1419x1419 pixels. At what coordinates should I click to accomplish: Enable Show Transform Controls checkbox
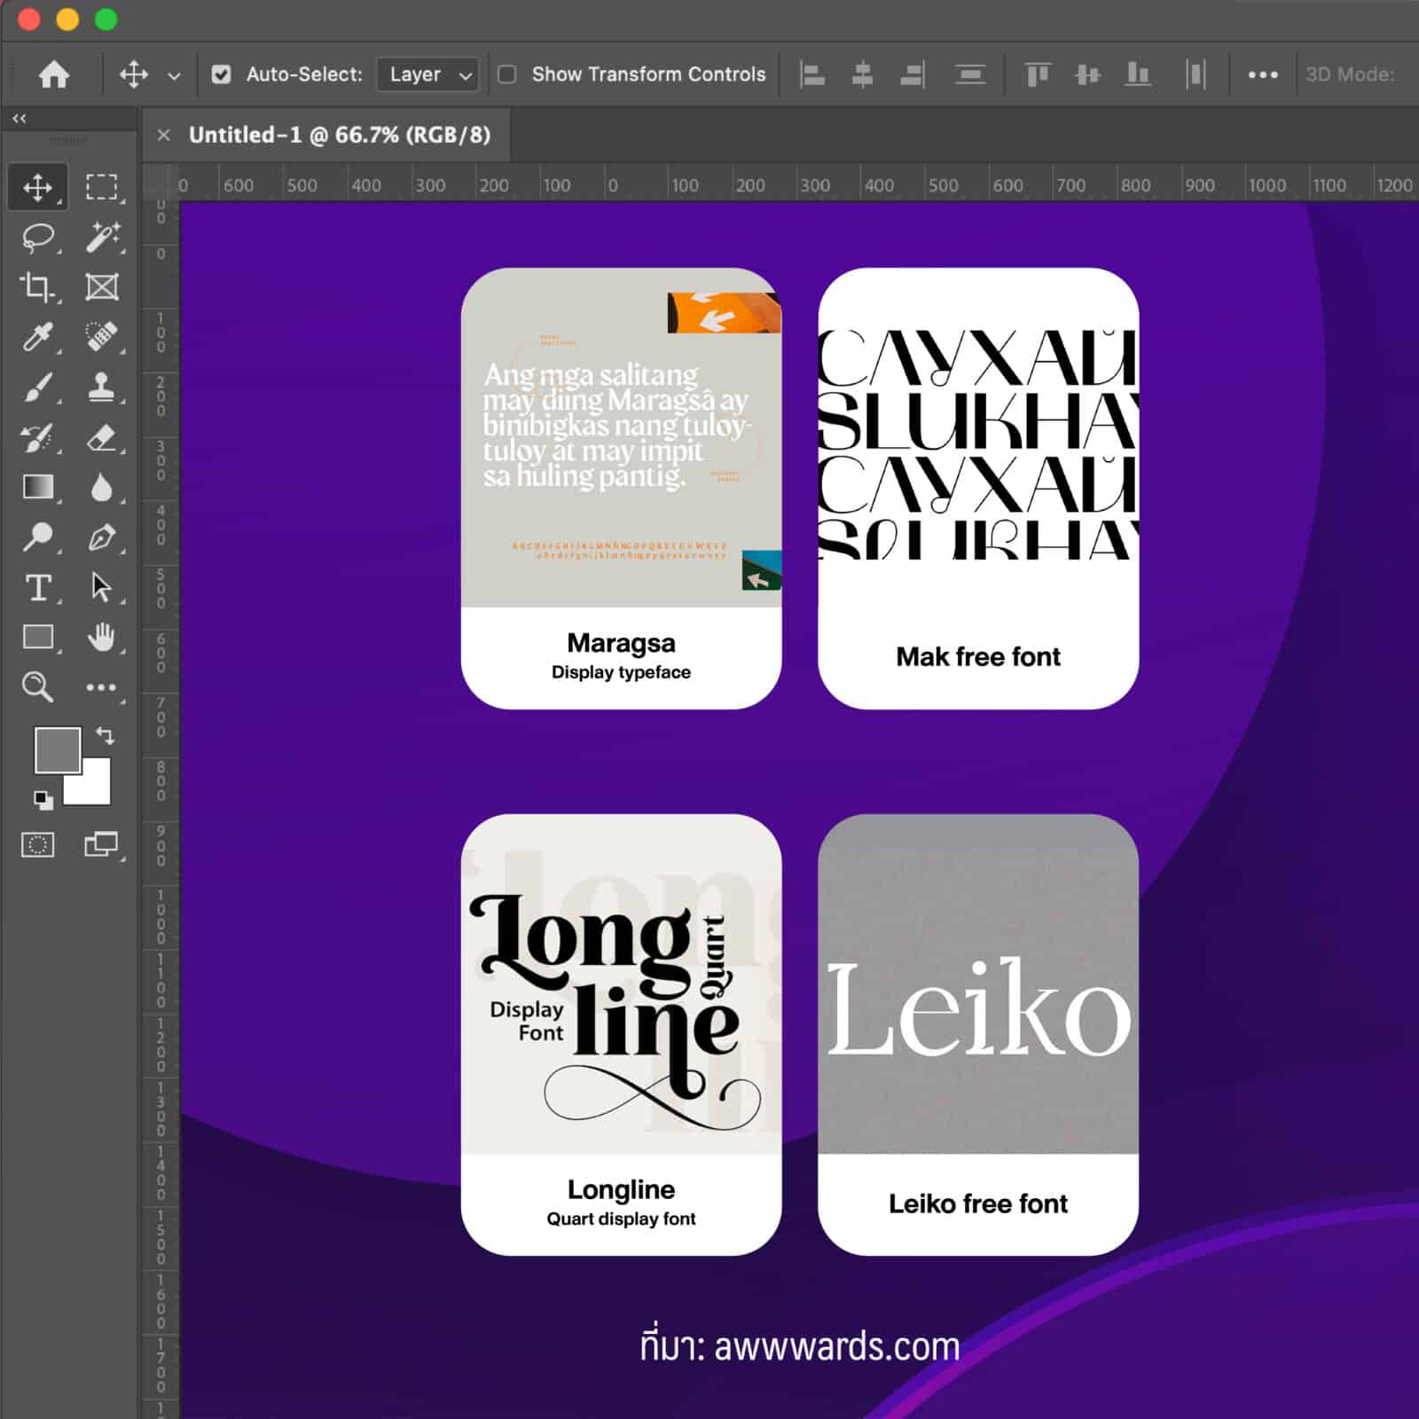pyautogui.click(x=507, y=74)
